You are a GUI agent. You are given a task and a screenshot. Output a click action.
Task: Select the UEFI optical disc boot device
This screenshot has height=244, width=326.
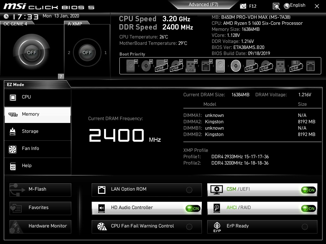[x=147, y=66]
